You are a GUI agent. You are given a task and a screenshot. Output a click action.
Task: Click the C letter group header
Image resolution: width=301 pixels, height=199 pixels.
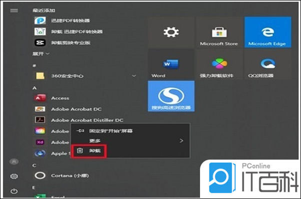[34, 166]
